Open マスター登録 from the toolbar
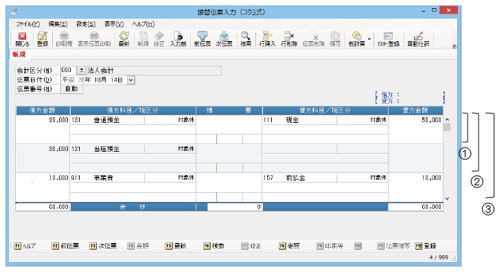The width and height of the screenshot is (504, 278). [x=389, y=38]
